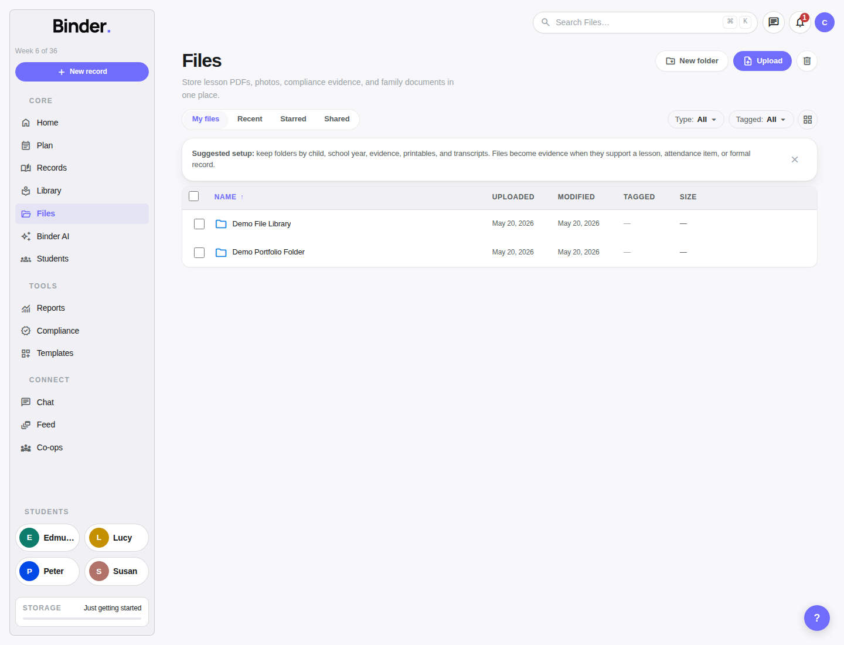
Task: Toggle the select-all files checkbox
Action: (194, 196)
